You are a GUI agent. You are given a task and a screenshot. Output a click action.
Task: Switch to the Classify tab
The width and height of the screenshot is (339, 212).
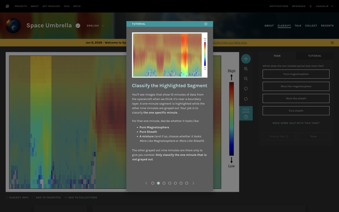click(284, 26)
